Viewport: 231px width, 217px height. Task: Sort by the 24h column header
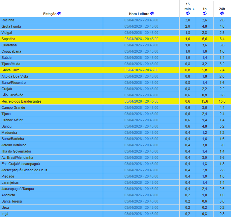point(222,9)
